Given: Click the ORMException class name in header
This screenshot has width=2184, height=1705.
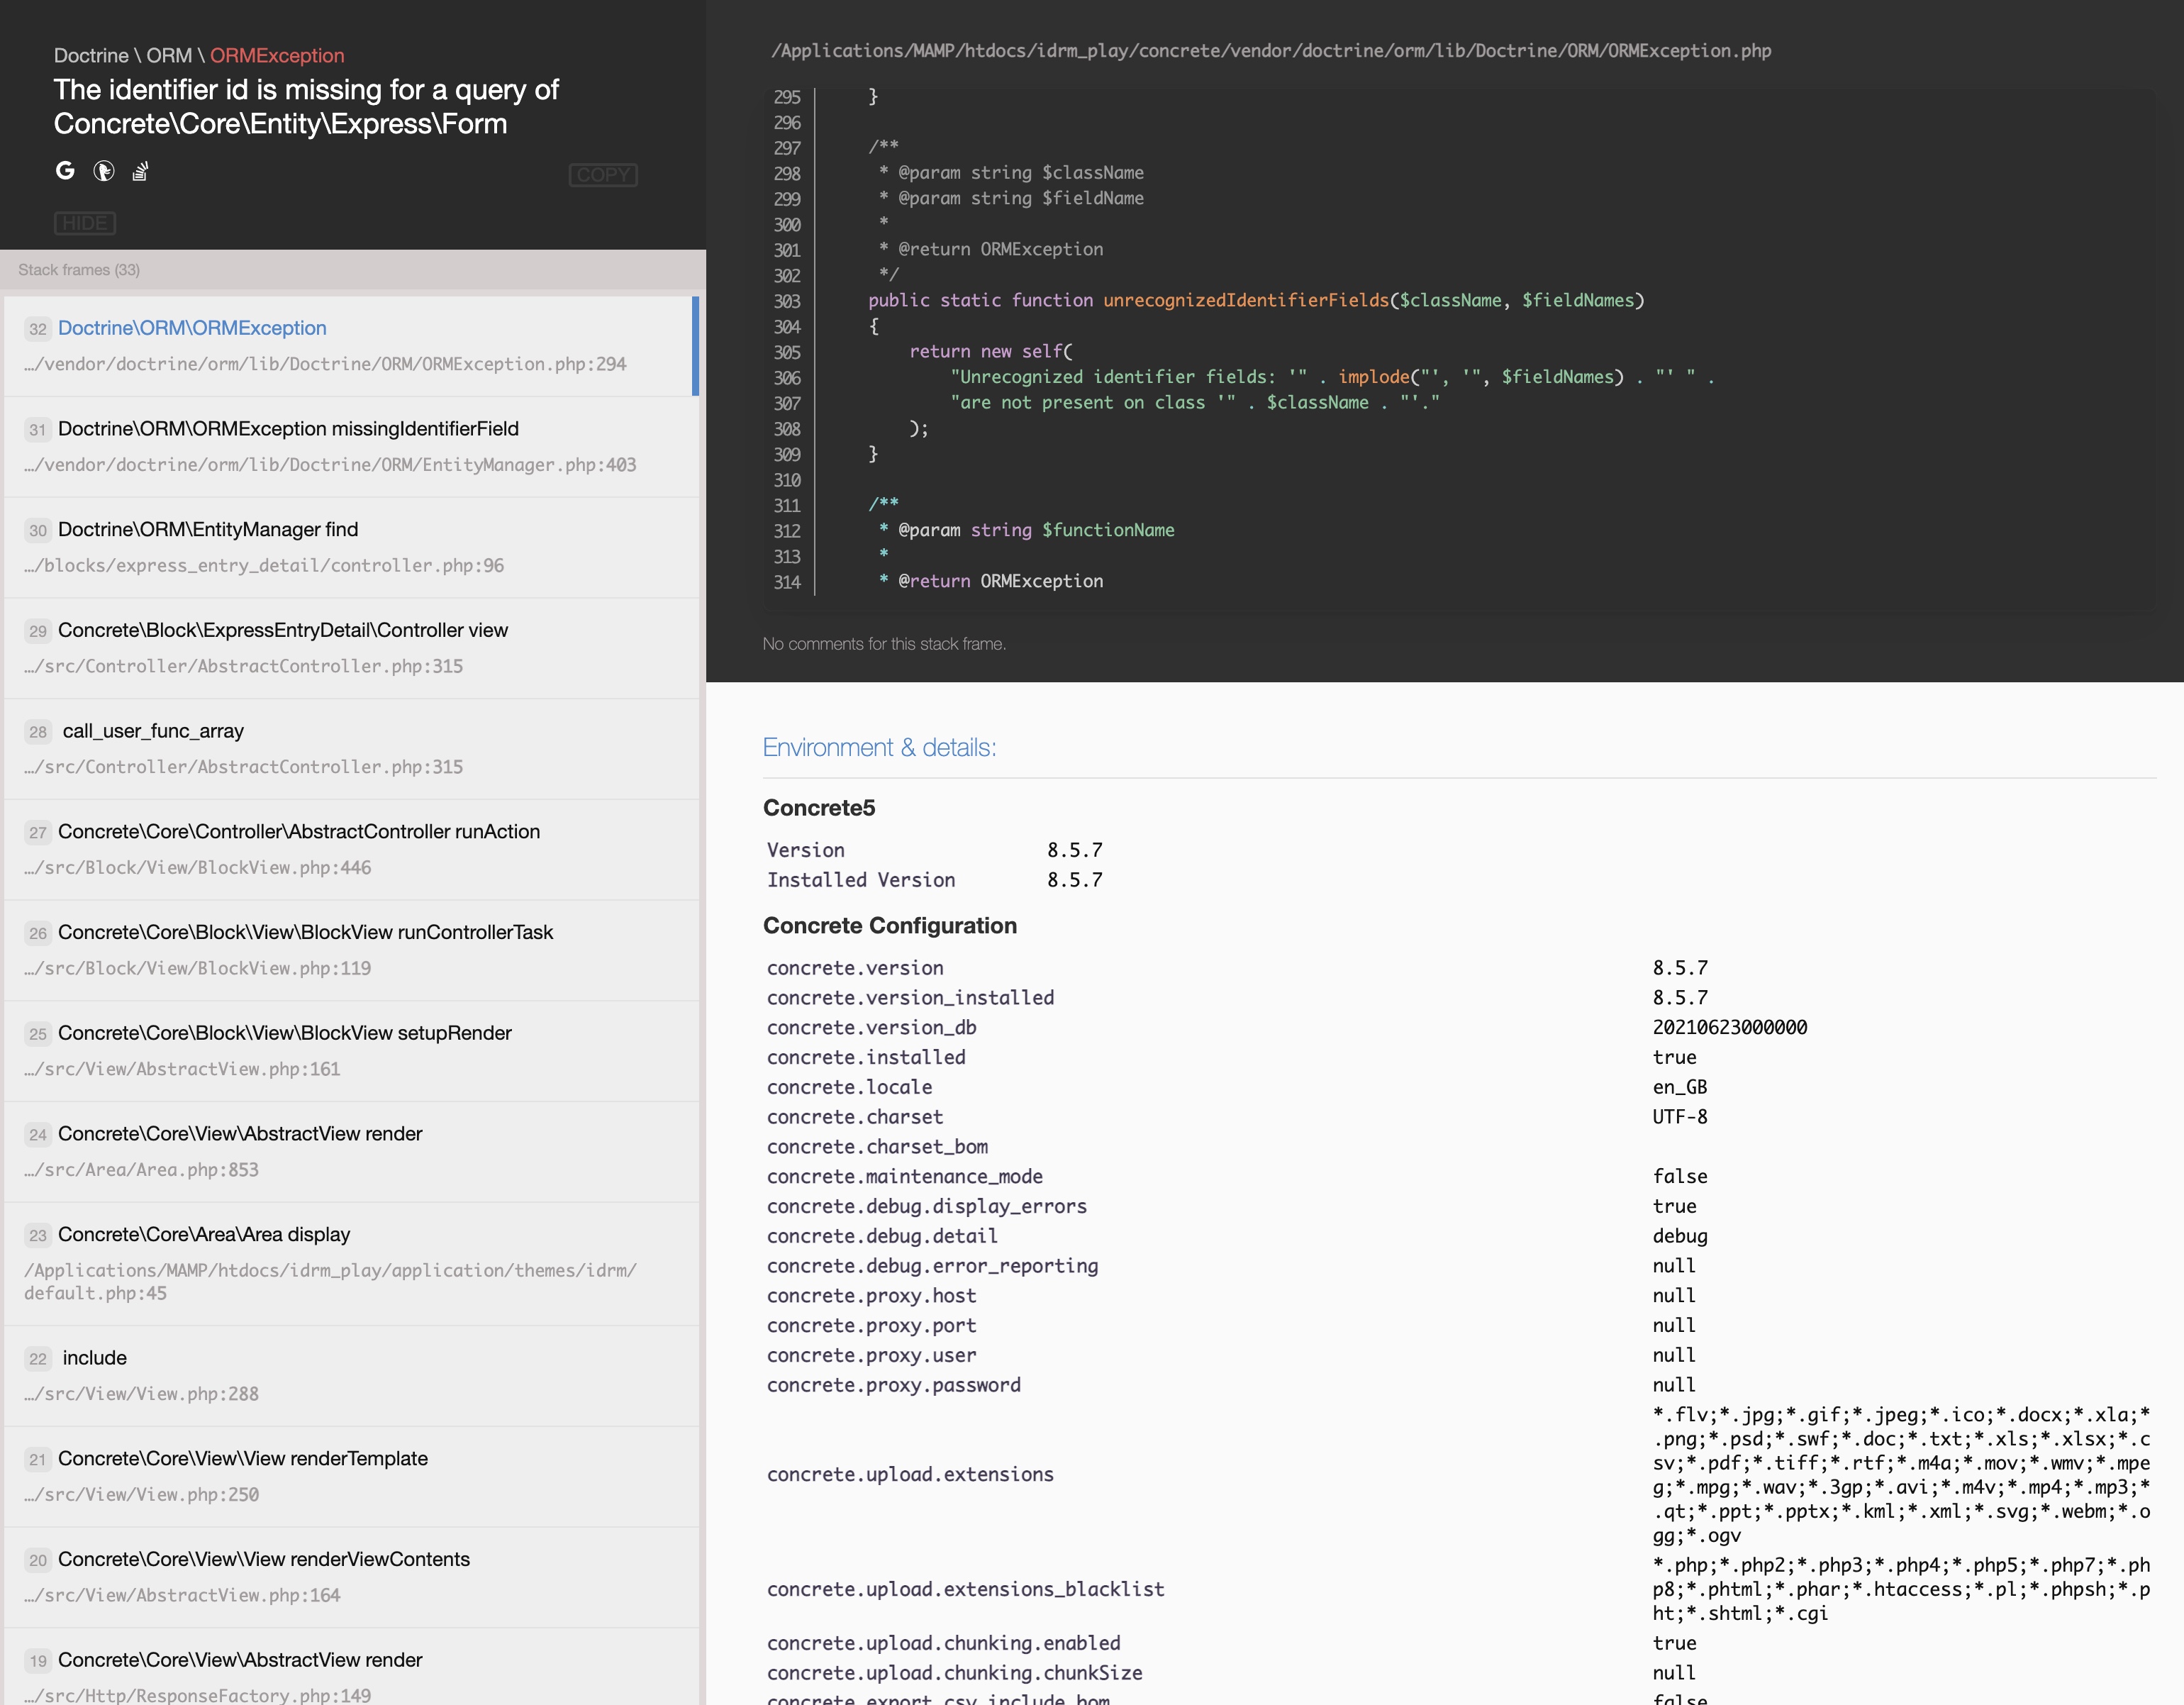Looking at the screenshot, I should coord(277,56).
